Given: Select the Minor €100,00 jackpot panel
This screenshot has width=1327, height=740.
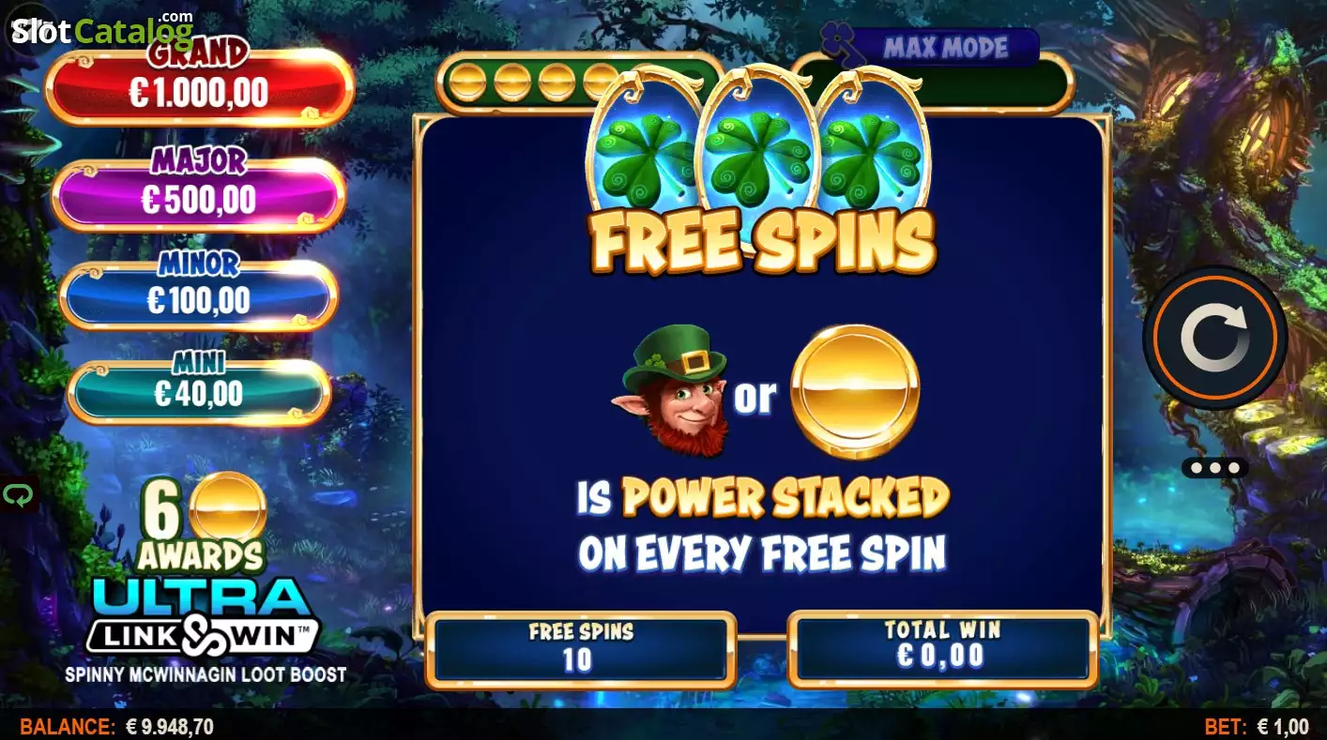Looking at the screenshot, I should [x=199, y=295].
